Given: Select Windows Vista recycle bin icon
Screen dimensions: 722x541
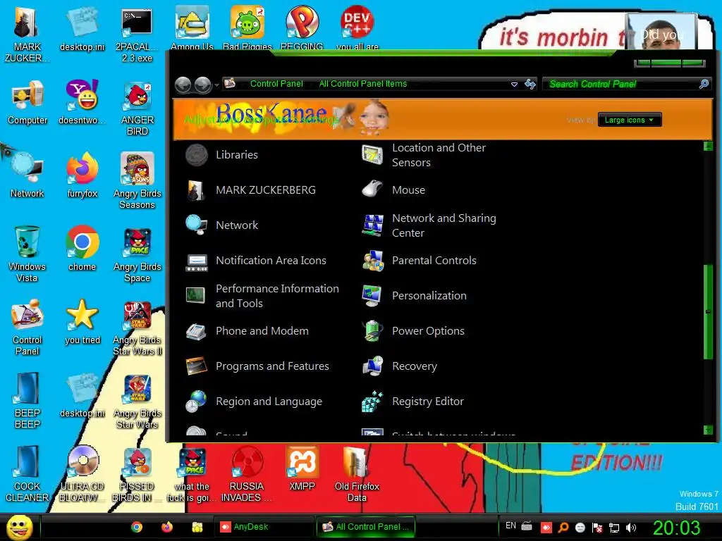Looking at the screenshot, I should [27, 254].
